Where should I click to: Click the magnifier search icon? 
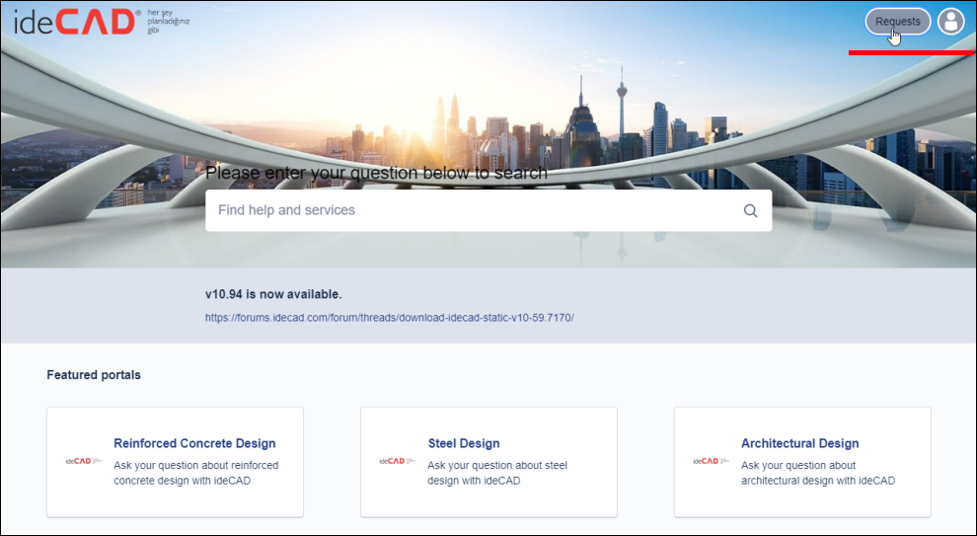click(750, 210)
